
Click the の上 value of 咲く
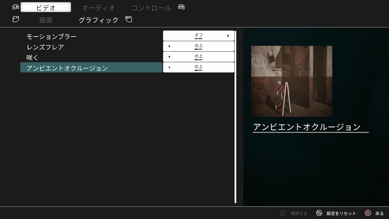(x=198, y=57)
